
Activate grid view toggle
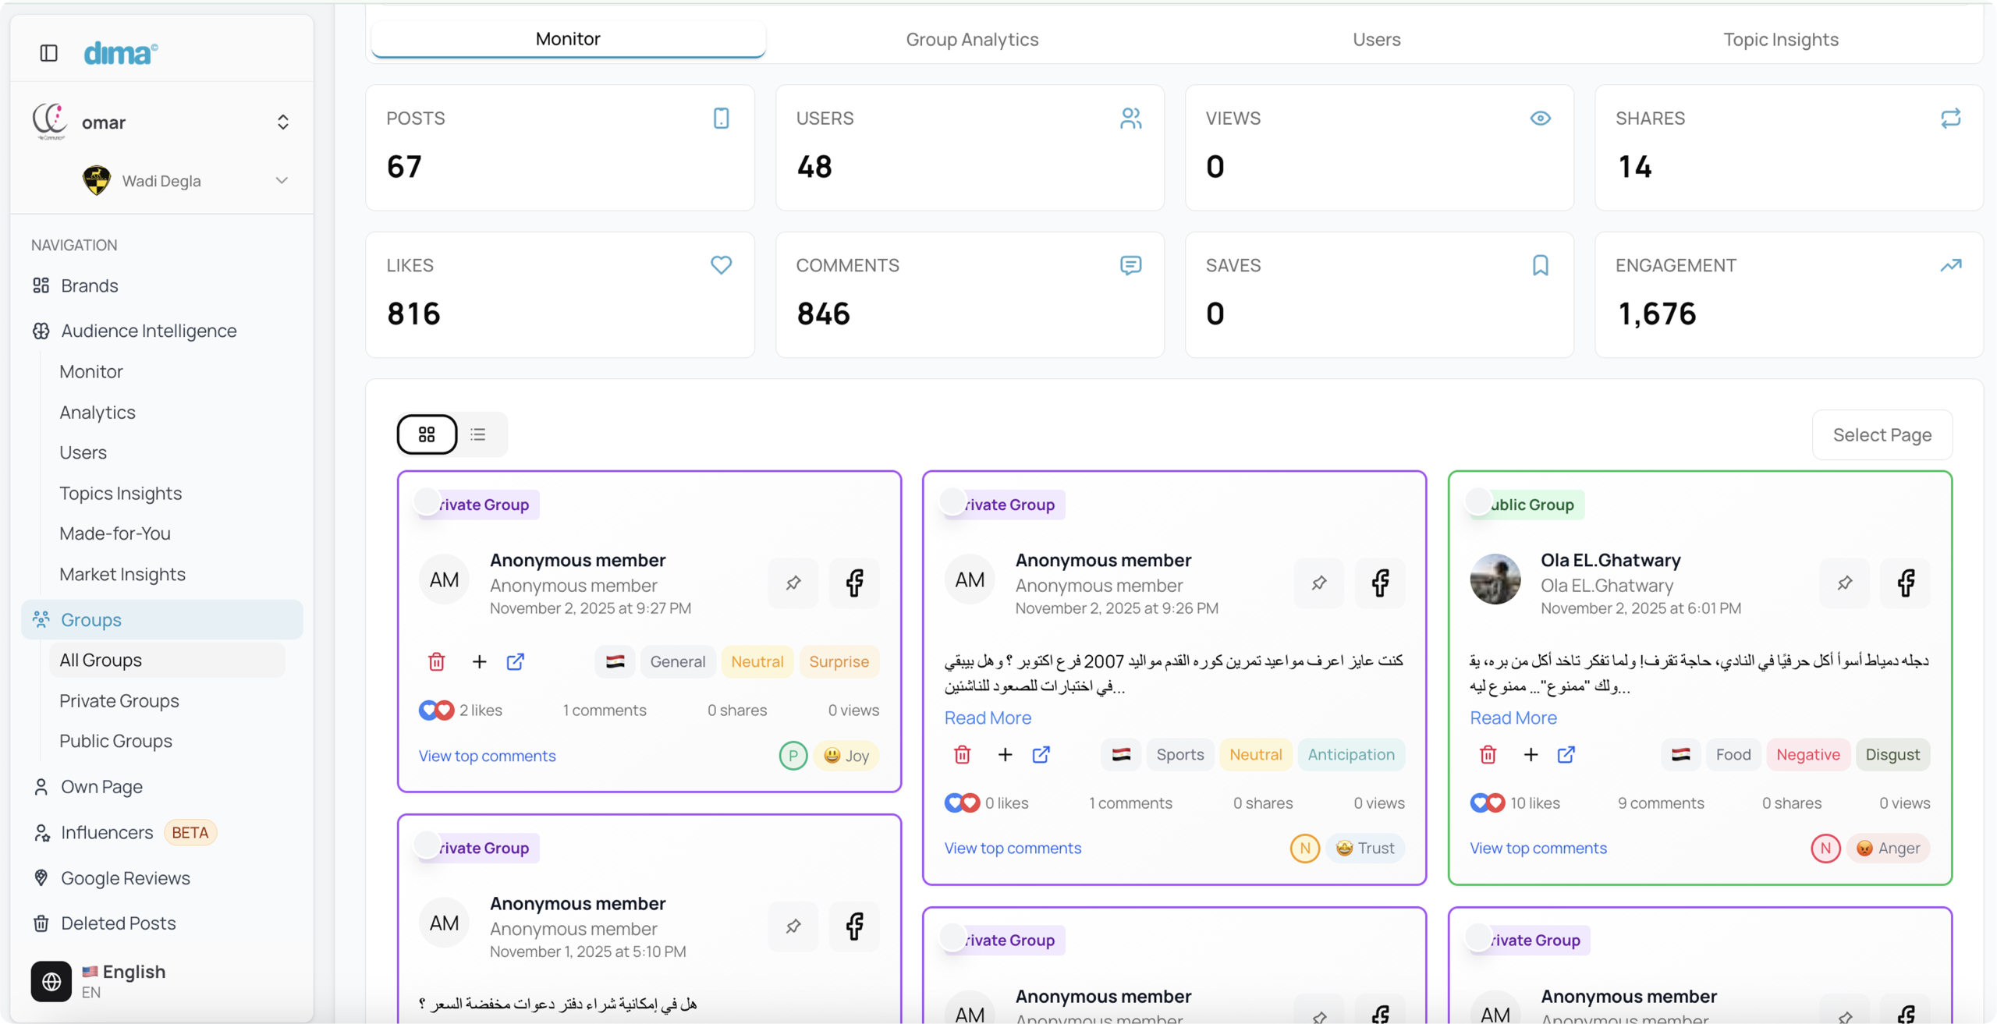coord(427,434)
